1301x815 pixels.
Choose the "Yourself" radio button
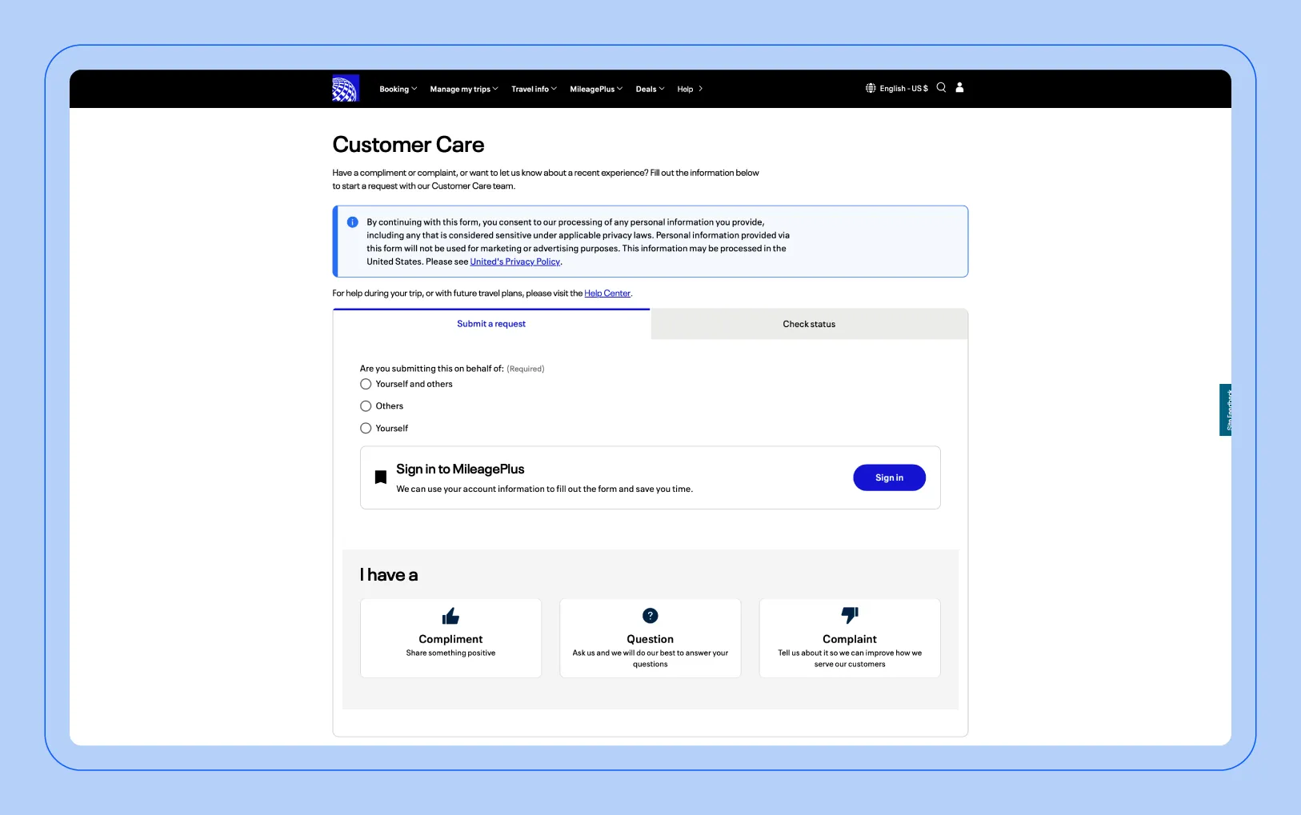pyautogui.click(x=366, y=429)
